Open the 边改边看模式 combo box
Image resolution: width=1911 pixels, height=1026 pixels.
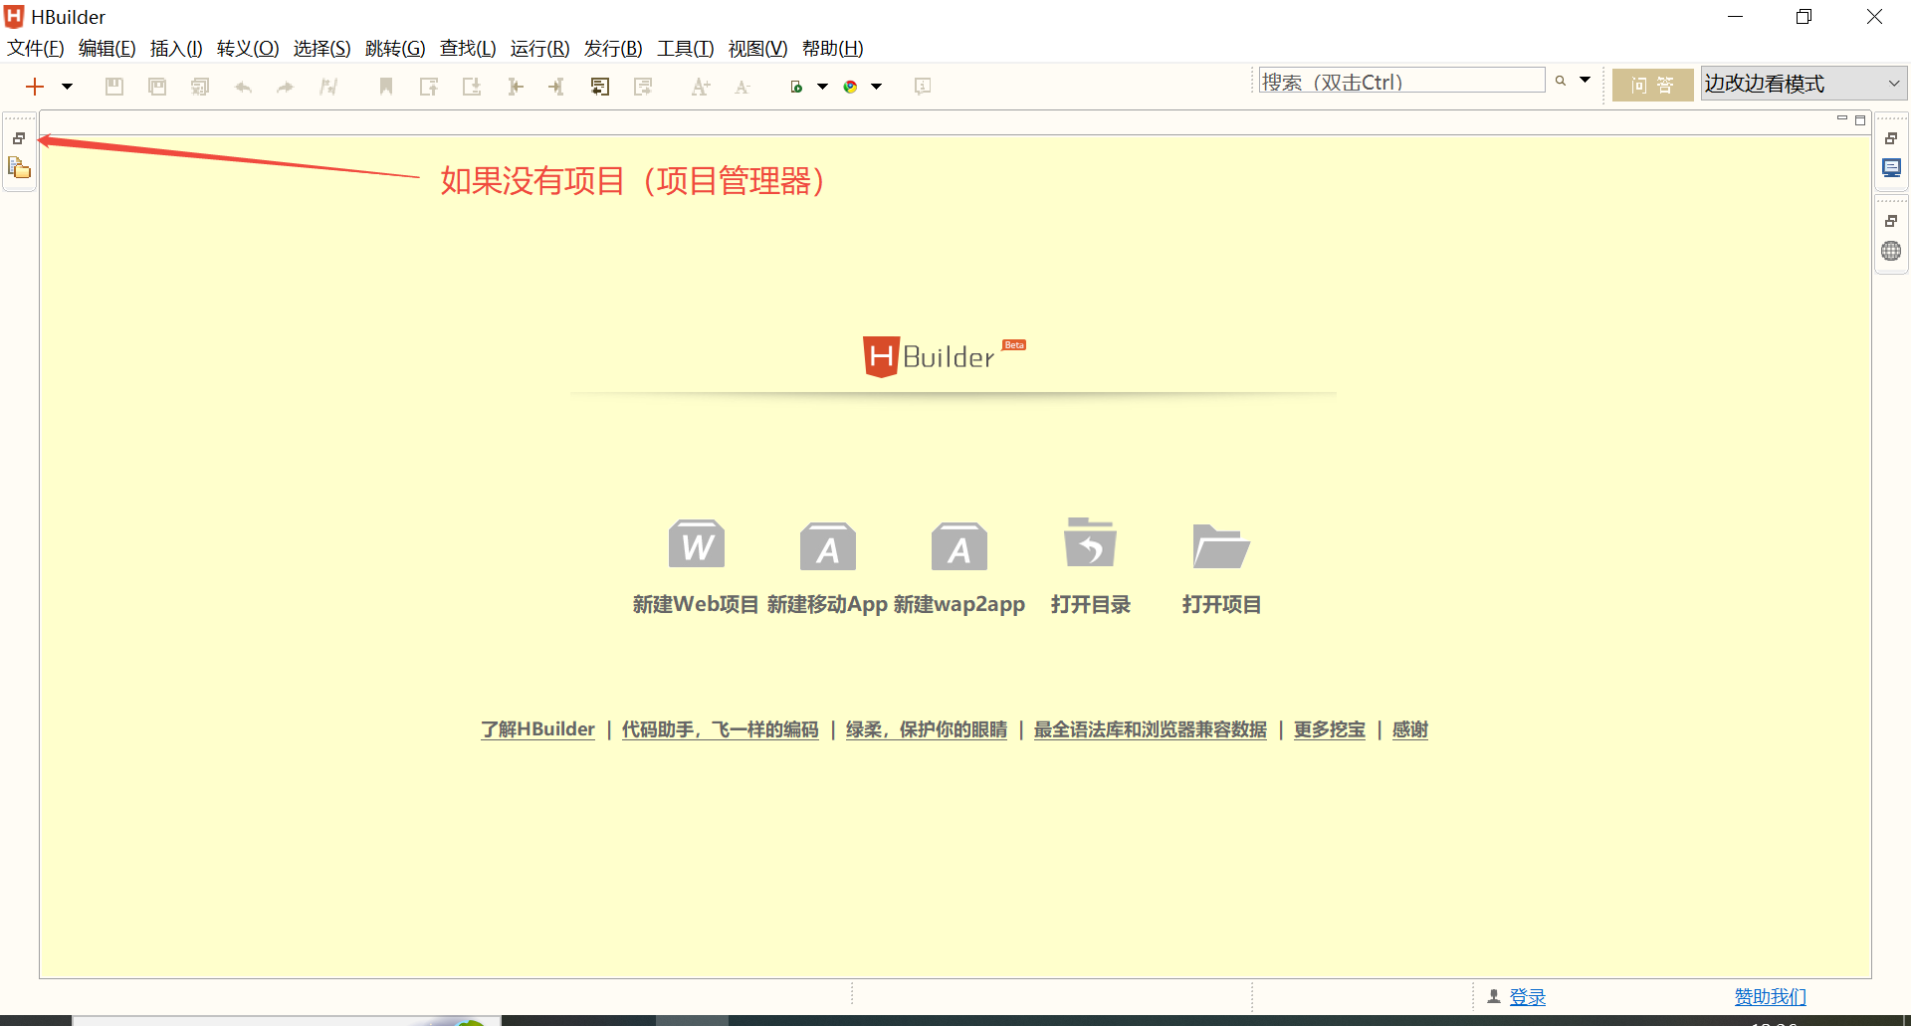coord(1804,84)
